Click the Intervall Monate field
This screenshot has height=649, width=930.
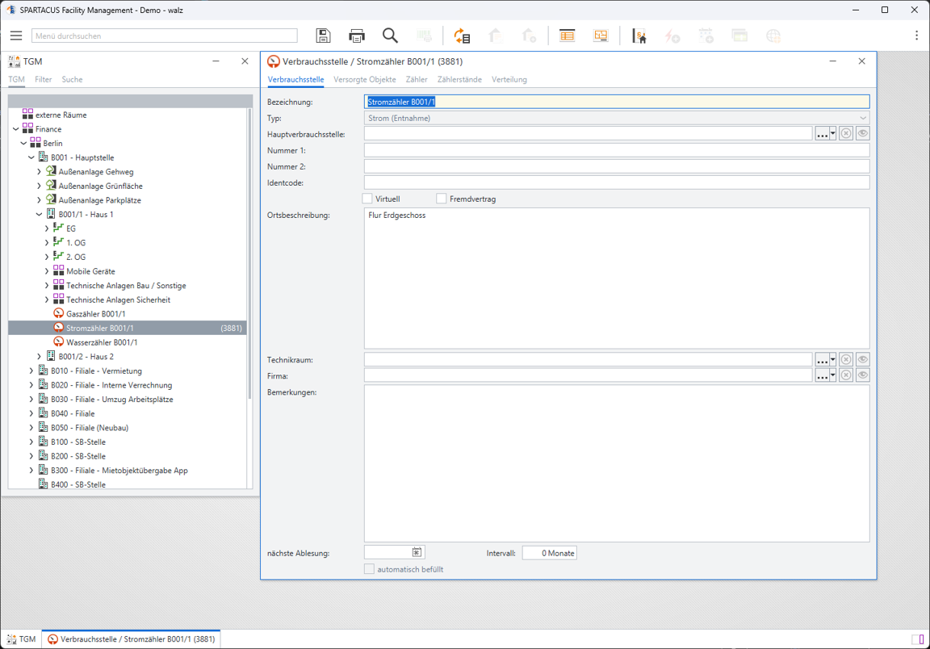tap(549, 553)
